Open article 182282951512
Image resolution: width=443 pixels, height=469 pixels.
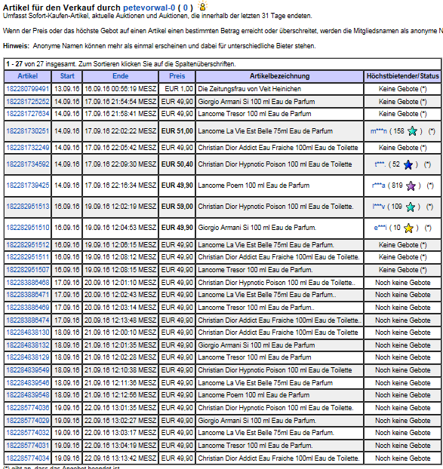point(27,245)
